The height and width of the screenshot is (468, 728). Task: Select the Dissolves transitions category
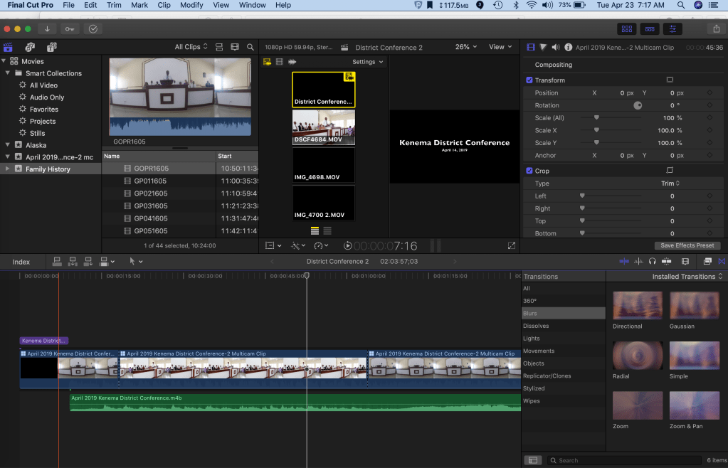coord(536,326)
